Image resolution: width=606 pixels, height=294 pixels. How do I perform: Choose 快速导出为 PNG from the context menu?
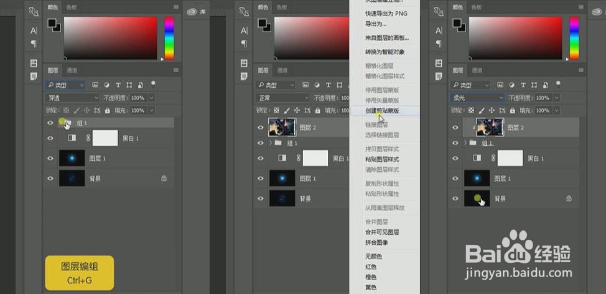[x=386, y=14]
